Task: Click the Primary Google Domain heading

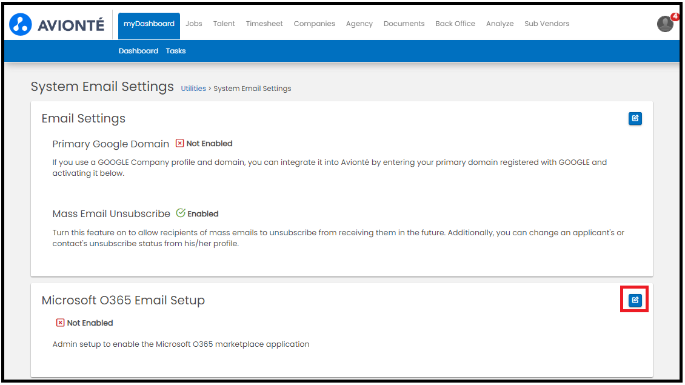Action: (110, 144)
